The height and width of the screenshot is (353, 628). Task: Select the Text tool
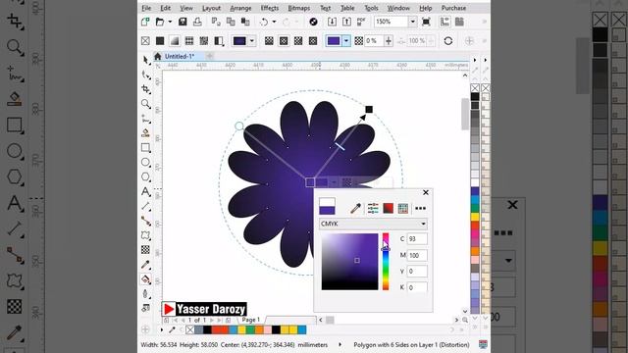(146, 191)
